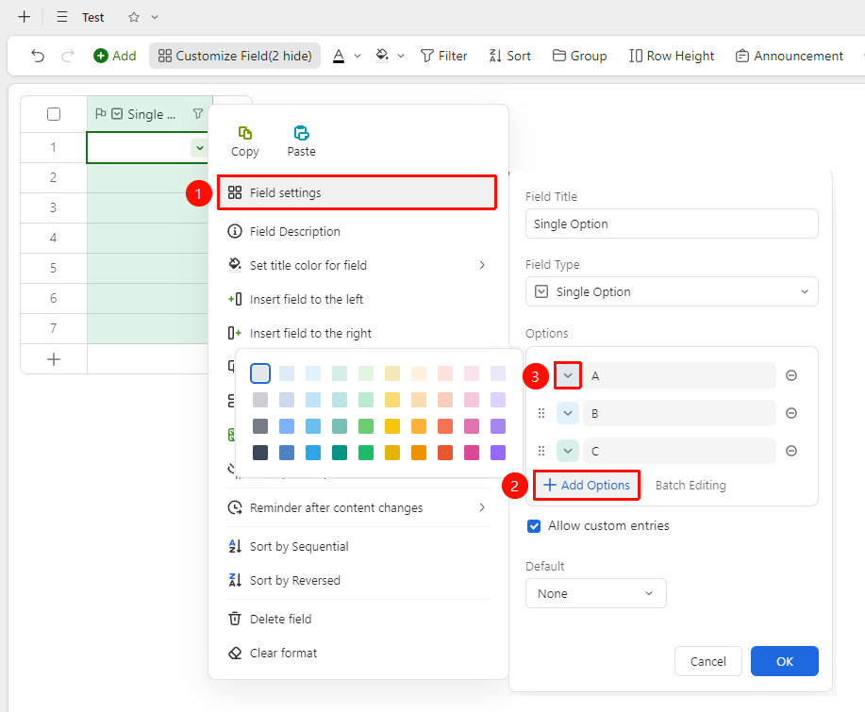Star the Test sheet as favorite
The width and height of the screenshot is (865, 712).
[x=134, y=17]
